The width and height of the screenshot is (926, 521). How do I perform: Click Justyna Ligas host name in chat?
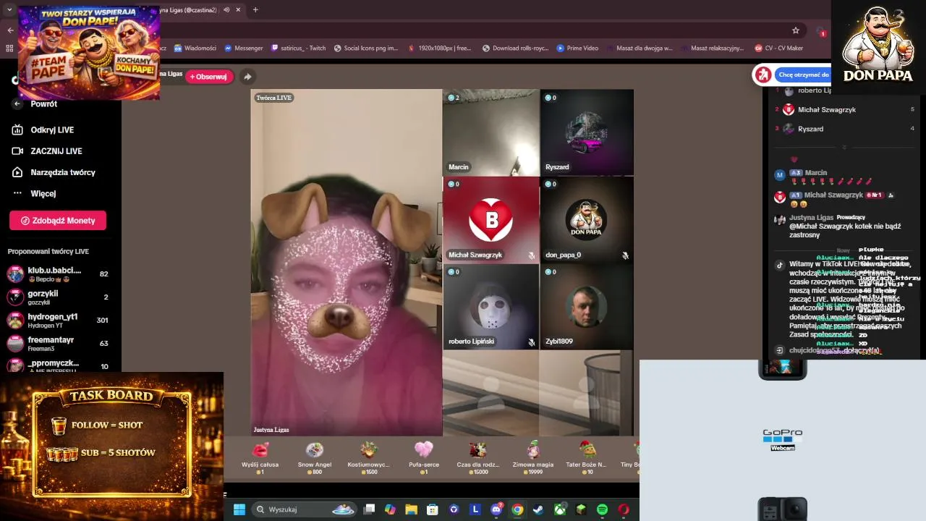tap(811, 217)
